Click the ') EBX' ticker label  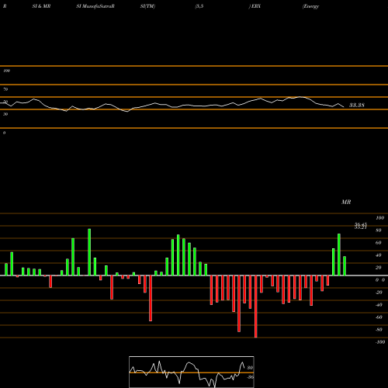(x=255, y=6)
